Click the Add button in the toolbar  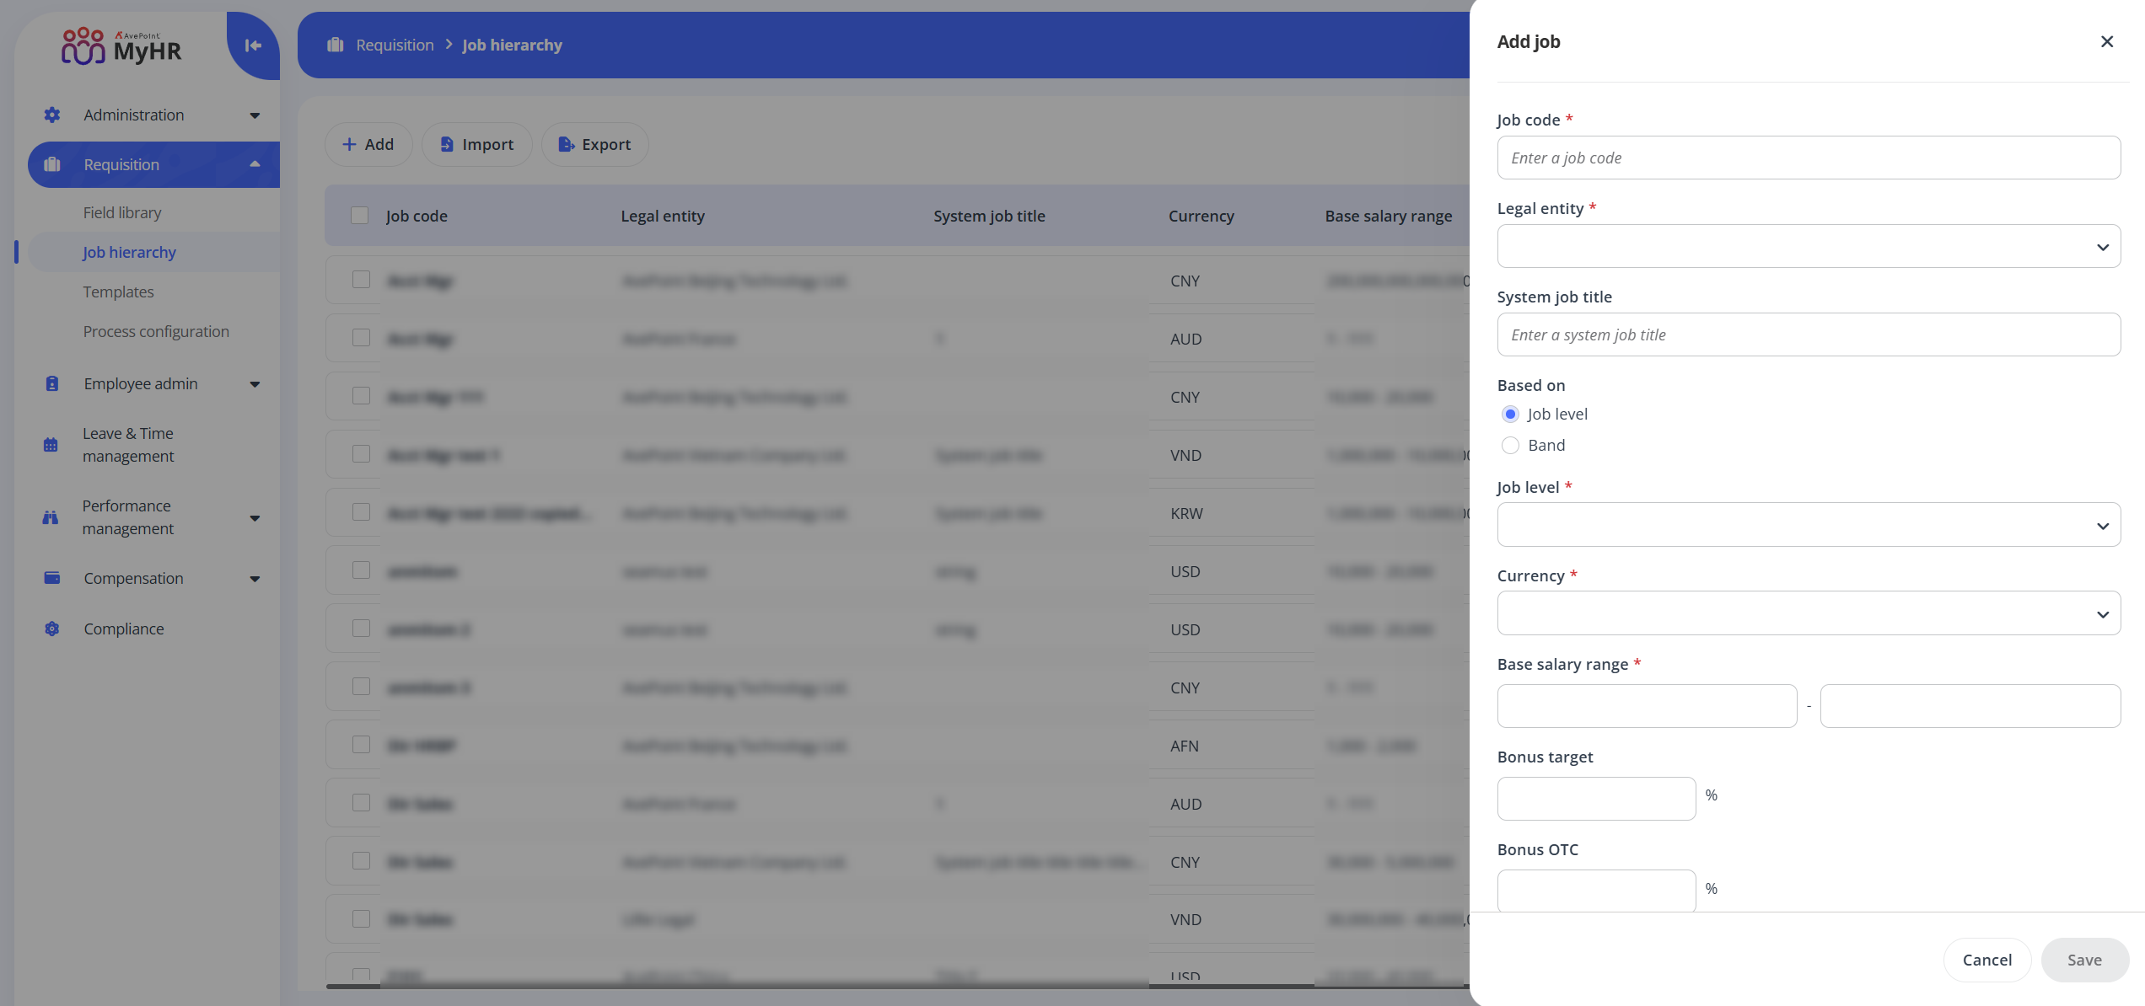(368, 144)
